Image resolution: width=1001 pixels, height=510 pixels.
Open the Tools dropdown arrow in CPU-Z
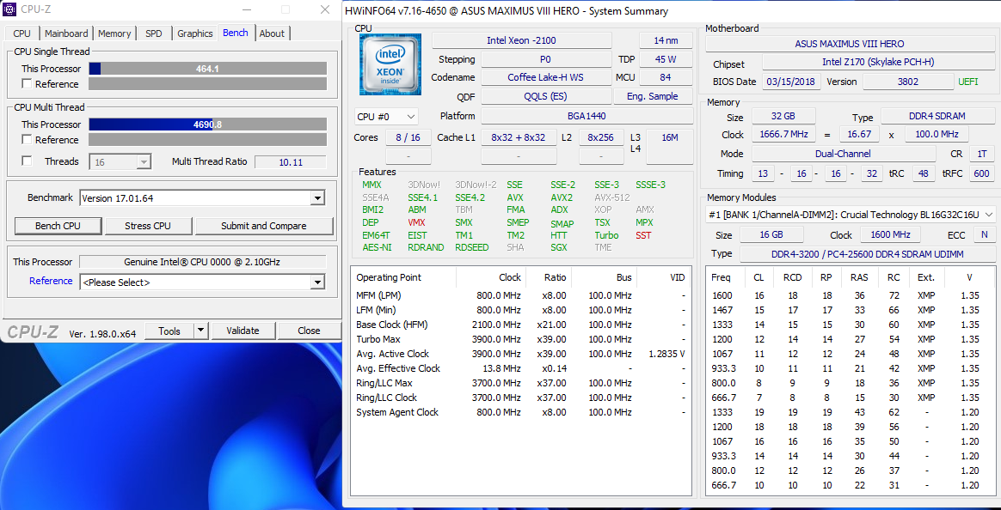(200, 331)
